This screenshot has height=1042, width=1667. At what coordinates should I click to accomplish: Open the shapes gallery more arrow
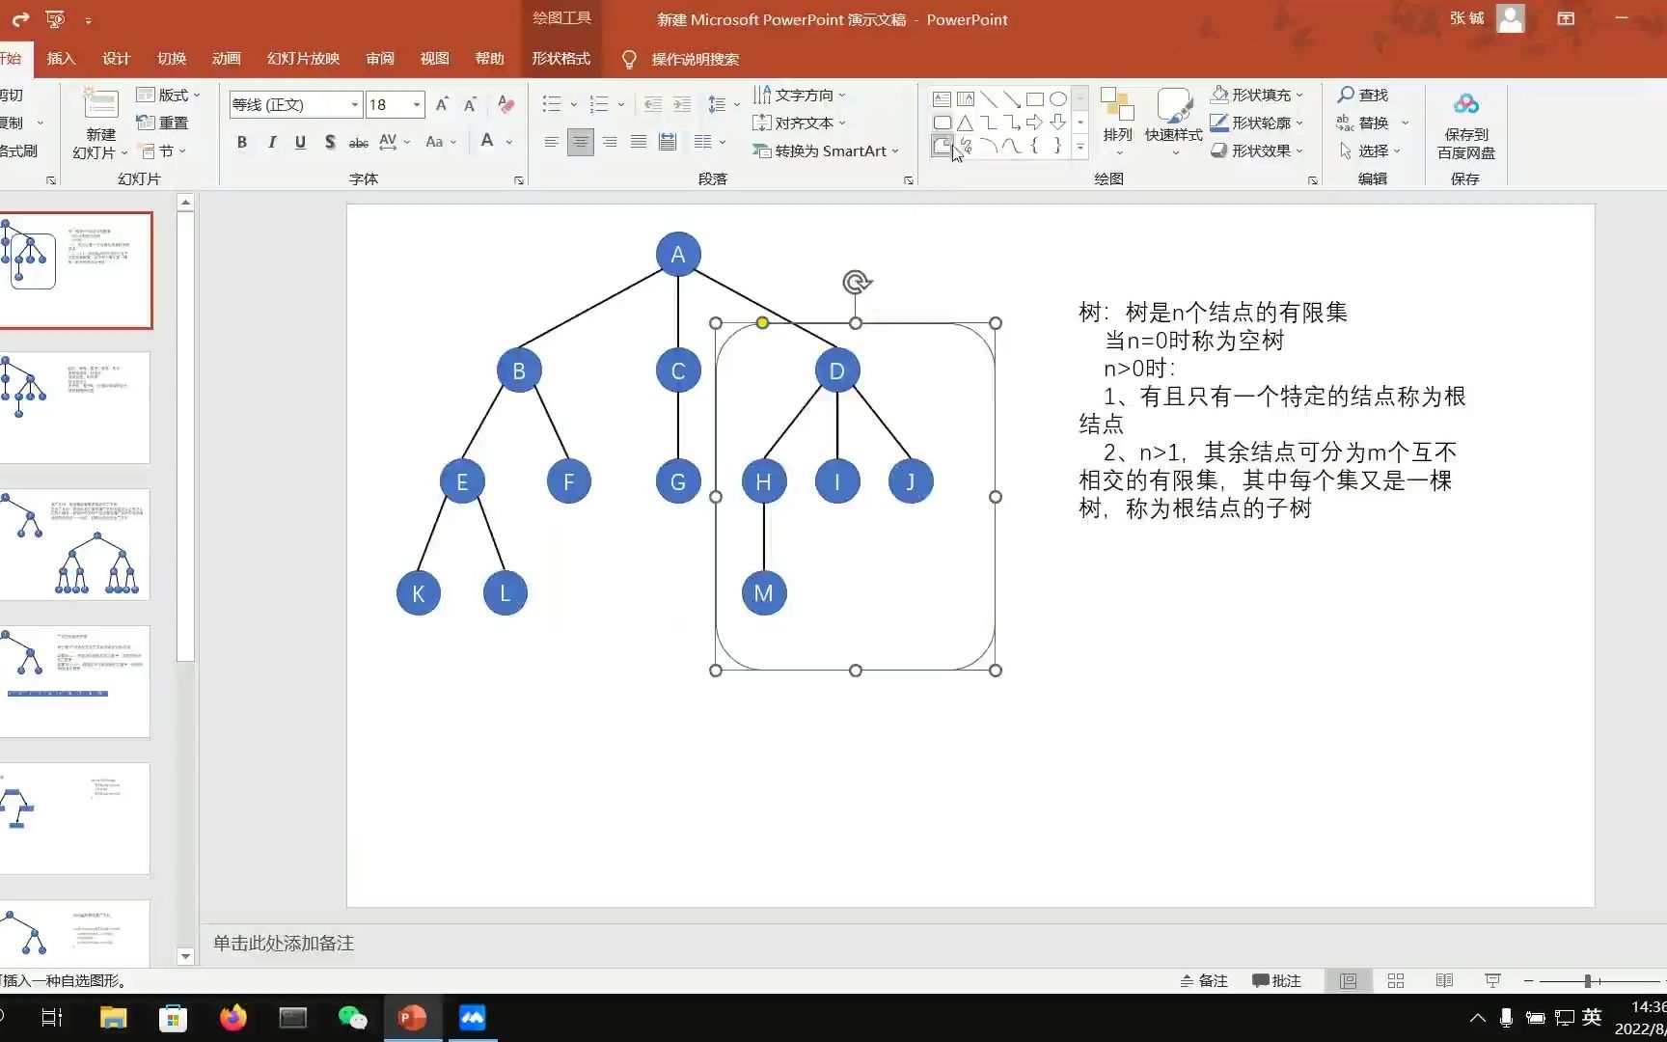1079,147
